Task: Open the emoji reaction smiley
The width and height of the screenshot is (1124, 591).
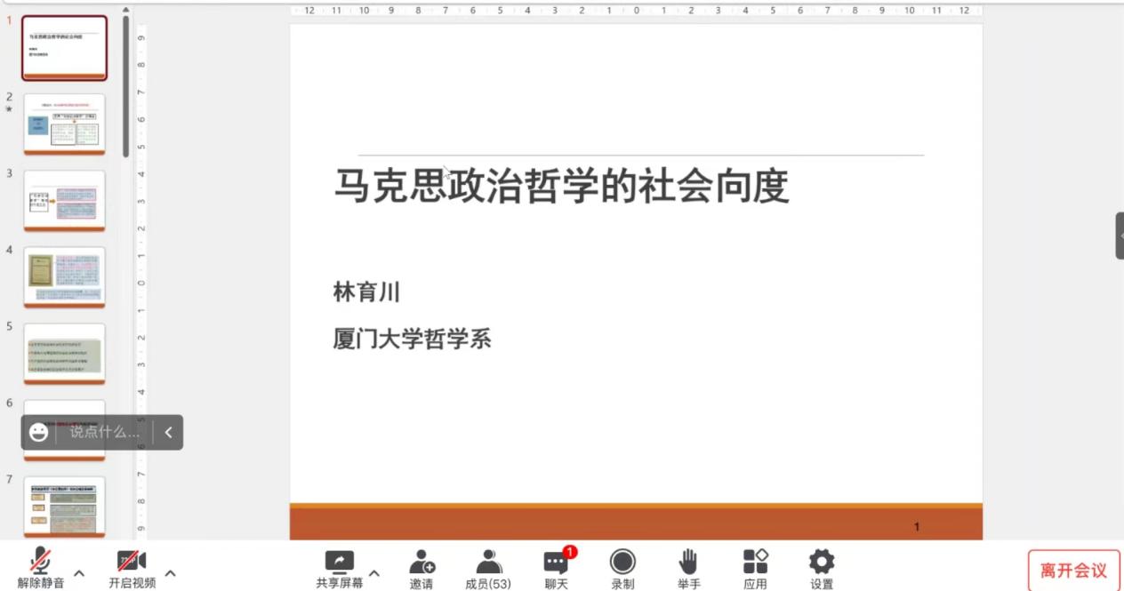Action: pyautogui.click(x=38, y=433)
